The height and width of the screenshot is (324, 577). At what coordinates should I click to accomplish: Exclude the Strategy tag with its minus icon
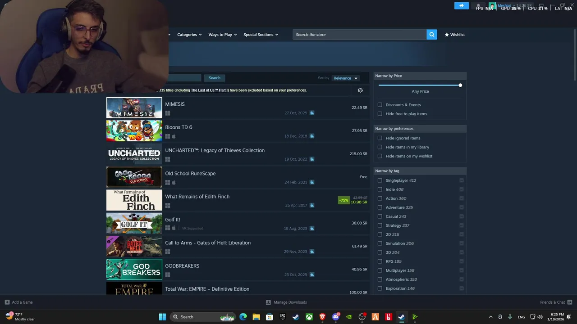tap(461, 225)
